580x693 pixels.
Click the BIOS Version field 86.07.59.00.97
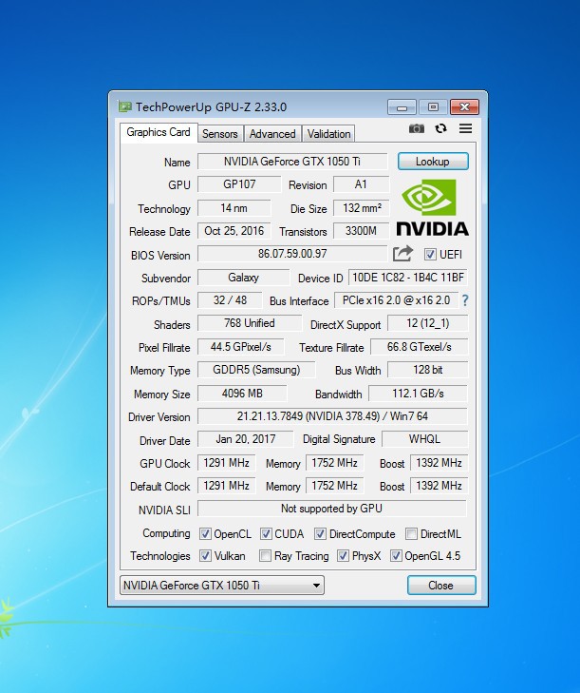[292, 254]
